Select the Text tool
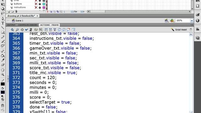The height and width of the screenshot is (113, 201). (x=3, y=23)
